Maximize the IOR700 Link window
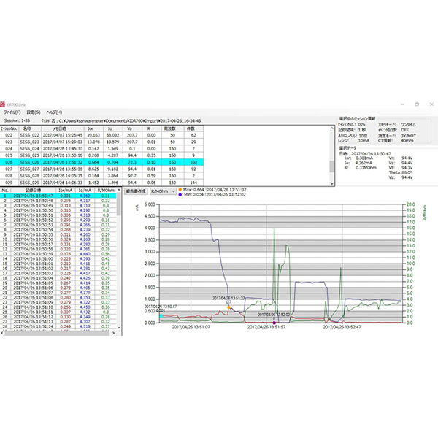The height and width of the screenshot is (438, 438). click(x=417, y=104)
